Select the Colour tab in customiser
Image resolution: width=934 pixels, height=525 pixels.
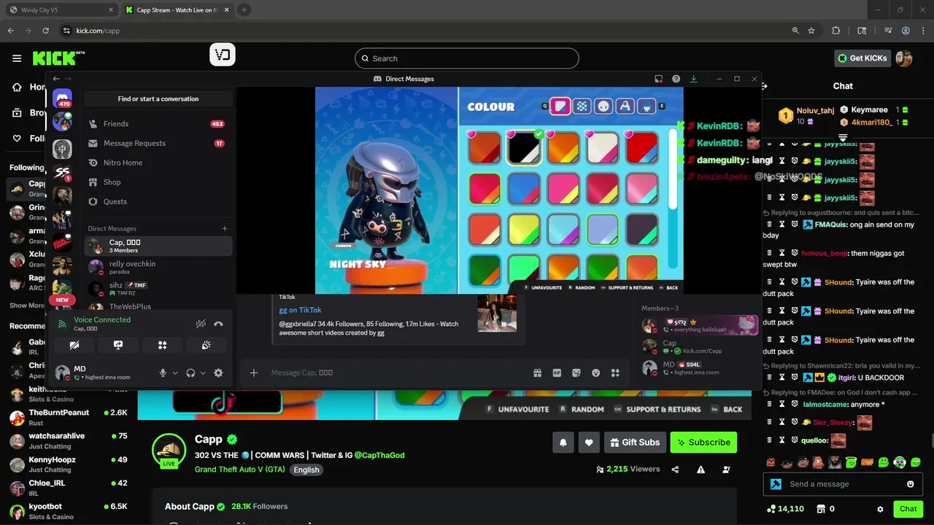(560, 106)
